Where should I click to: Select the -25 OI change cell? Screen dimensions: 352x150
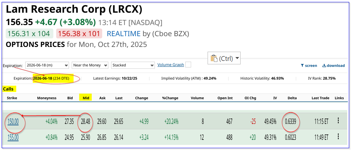253,122
